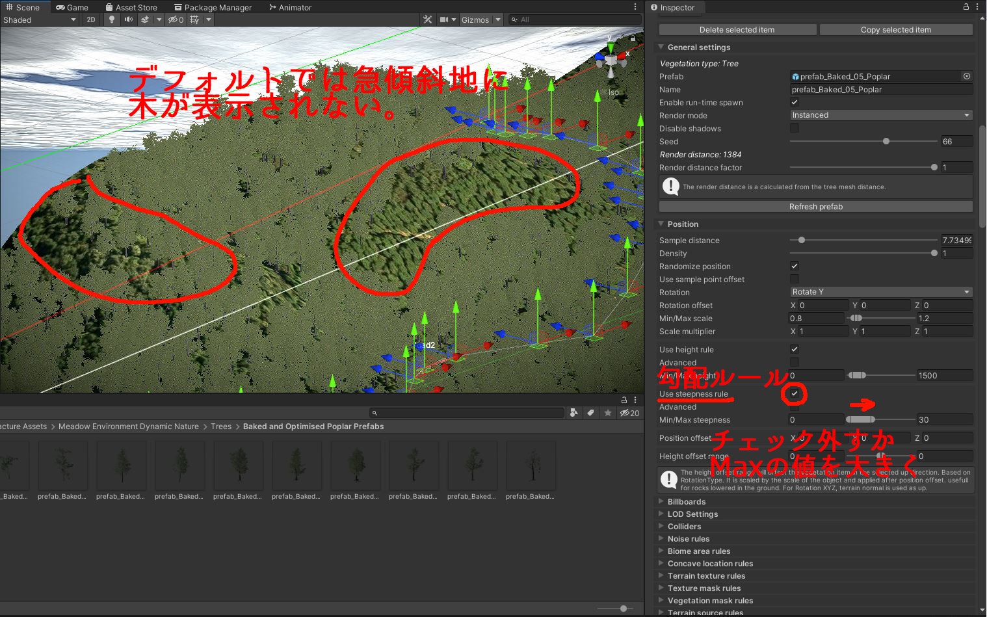987x617 pixels.
Task: Adjust Seed slider handle
Action: point(886,141)
